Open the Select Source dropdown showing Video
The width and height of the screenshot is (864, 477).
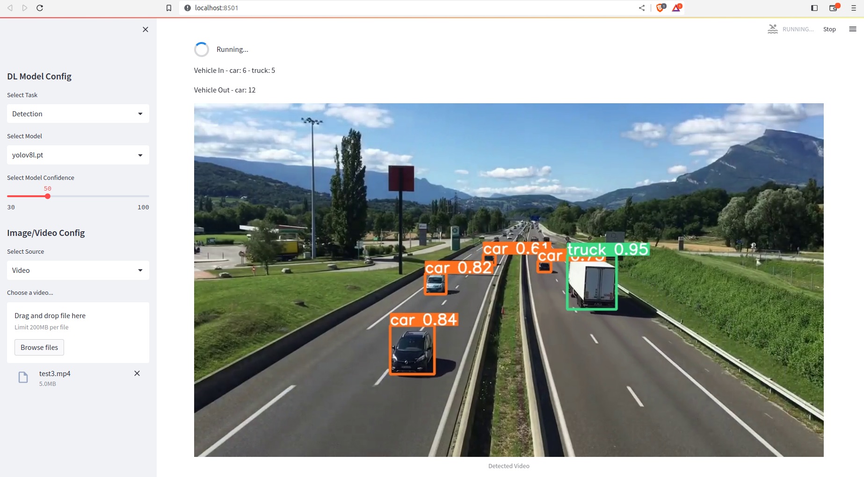pos(78,270)
